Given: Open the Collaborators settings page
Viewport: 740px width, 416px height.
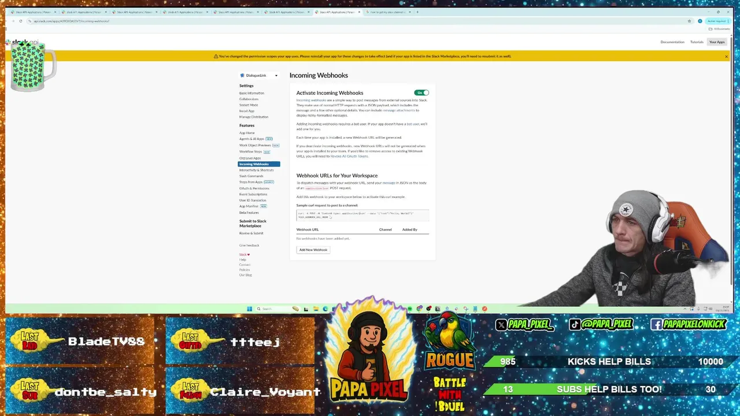Looking at the screenshot, I should 249,99.
